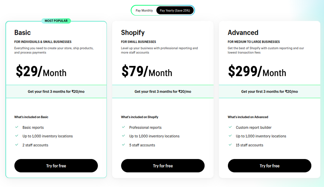Click Try for free on Basic plan
324x187 pixels.
56,166
